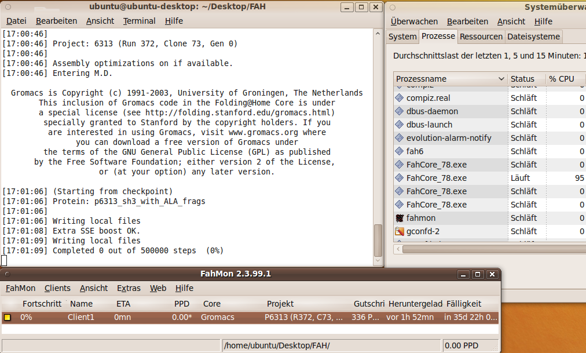Image resolution: width=586 pixels, height=353 pixels.
Task: Maximize the FahMon window
Action: pos(478,275)
